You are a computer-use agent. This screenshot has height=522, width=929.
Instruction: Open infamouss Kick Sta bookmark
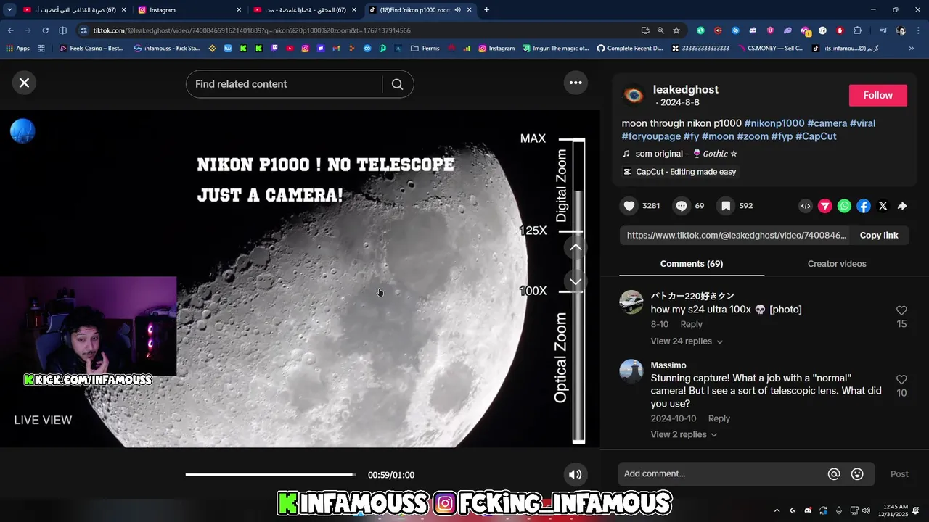167,49
